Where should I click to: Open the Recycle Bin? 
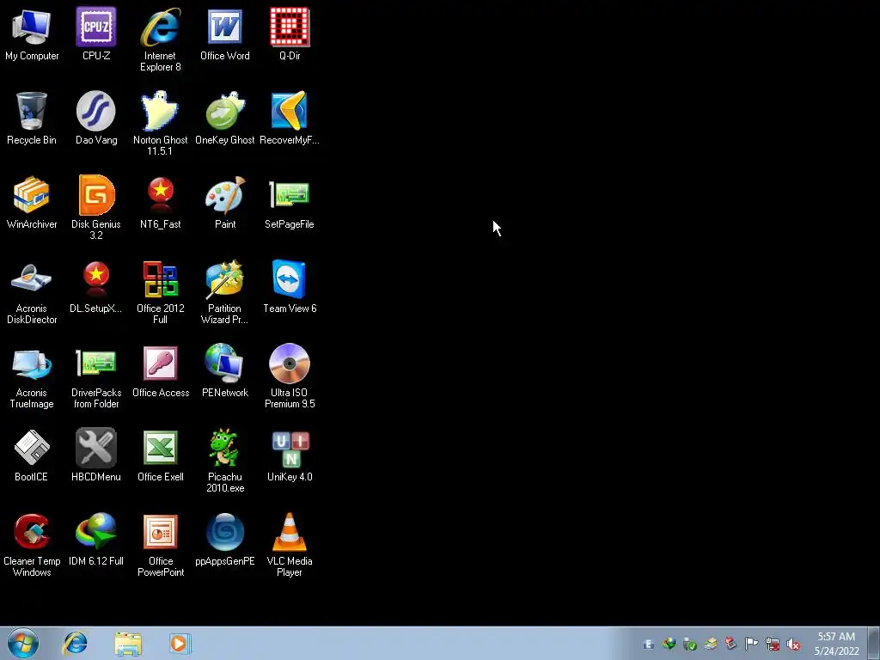32,118
